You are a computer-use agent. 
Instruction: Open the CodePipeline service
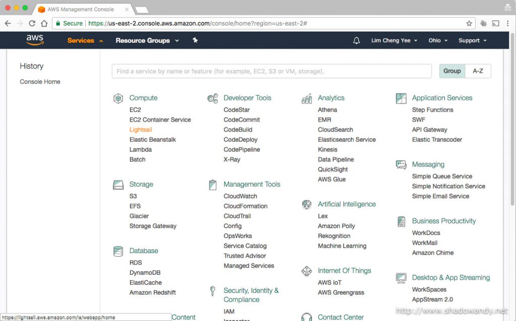[x=241, y=149]
